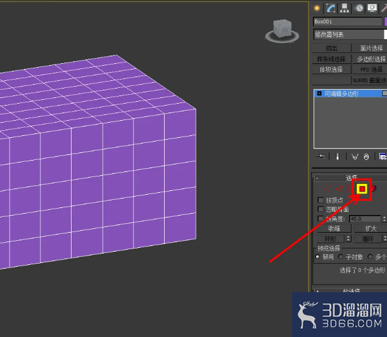The width and height of the screenshot is (387, 337).
Task: Click the 面片选择 modifier button
Action: [370, 48]
